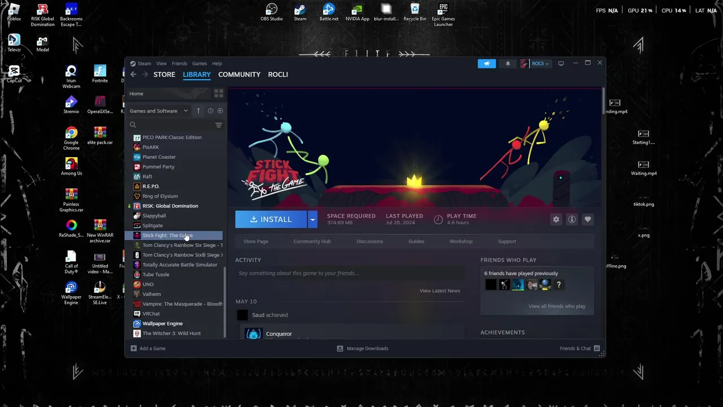Screen dimensions: 723x407
Task: Click View Latest News
Action: click(439, 291)
